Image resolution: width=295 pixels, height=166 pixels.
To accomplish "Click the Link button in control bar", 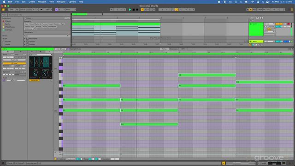I will tap(11, 10).
